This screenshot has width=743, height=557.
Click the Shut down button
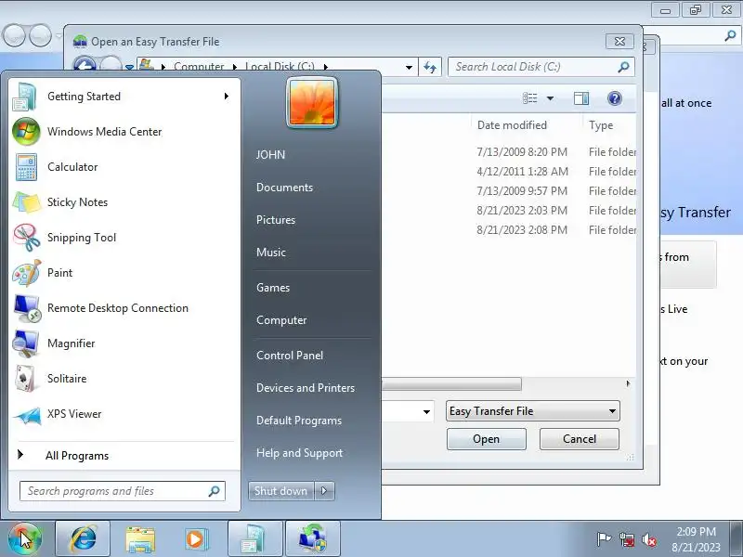click(x=281, y=491)
